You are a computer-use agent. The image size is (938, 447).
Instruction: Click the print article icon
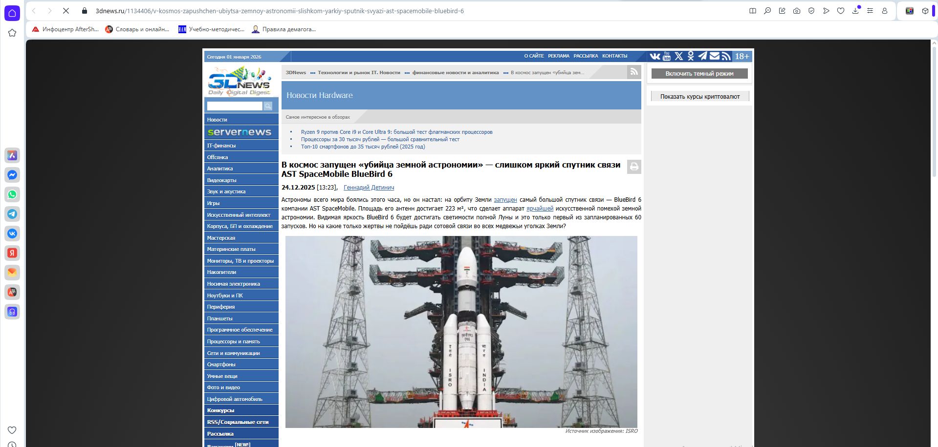coord(634,167)
